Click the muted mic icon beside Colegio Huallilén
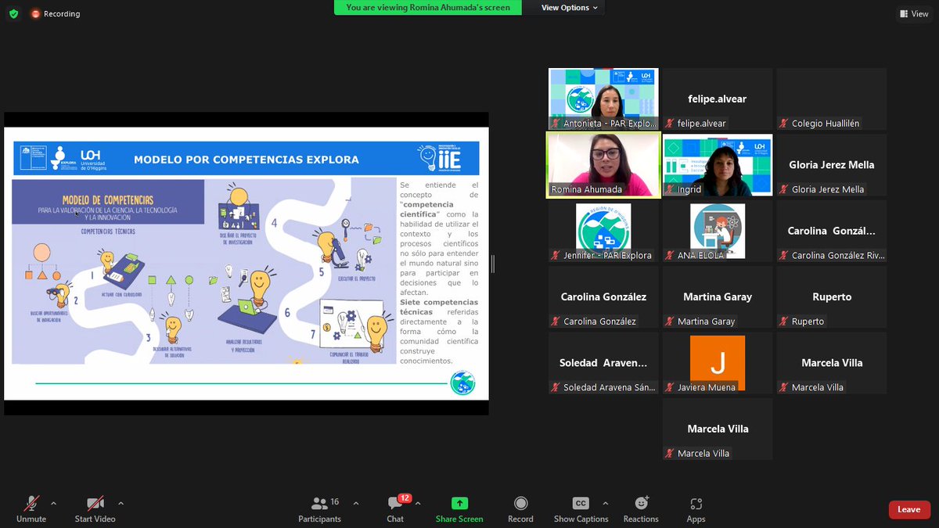The image size is (939, 528). [x=784, y=124]
